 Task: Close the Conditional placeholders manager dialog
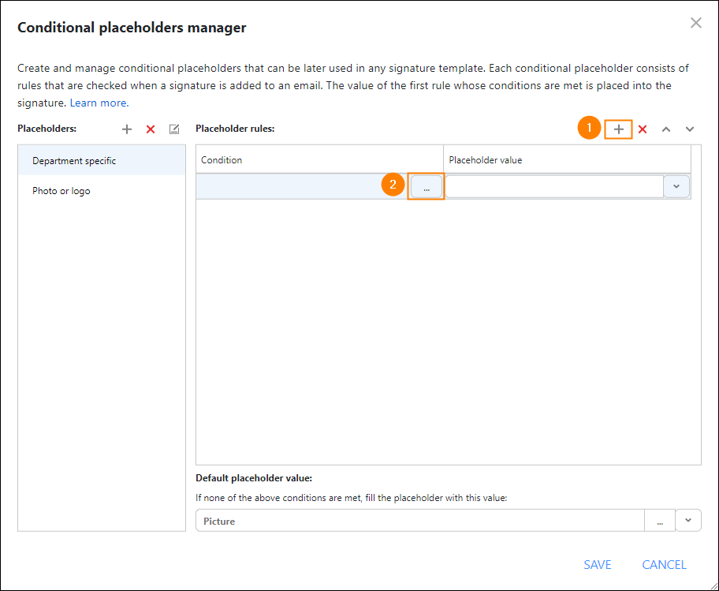pyautogui.click(x=696, y=23)
